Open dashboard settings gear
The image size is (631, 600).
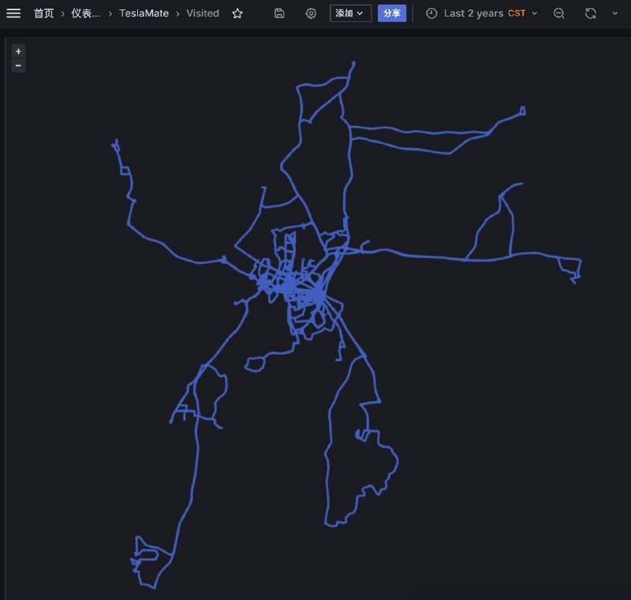pyautogui.click(x=311, y=13)
